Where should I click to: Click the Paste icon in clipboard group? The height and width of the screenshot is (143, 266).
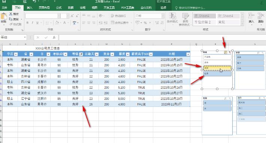coord(4,16)
